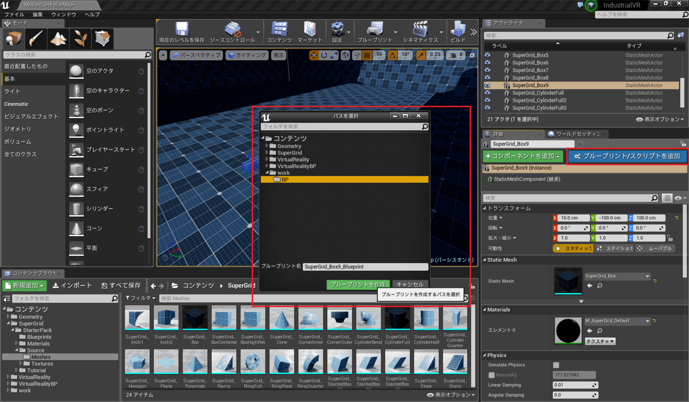Switch to ワールドセッティング tab

click(578, 134)
